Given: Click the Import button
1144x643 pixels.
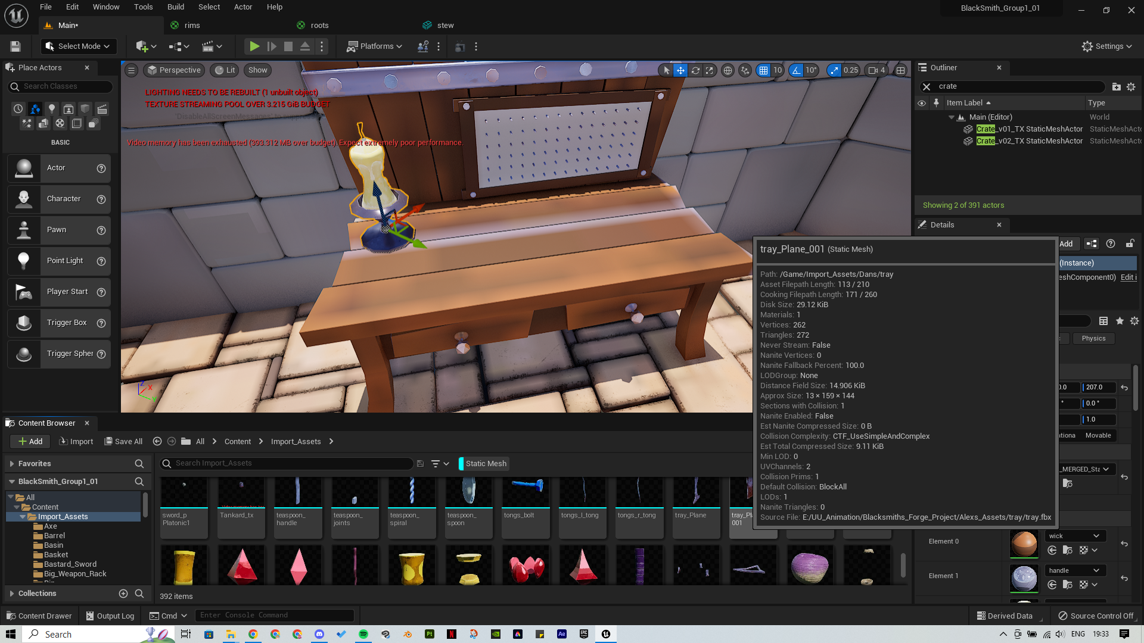Looking at the screenshot, I should [x=76, y=441].
